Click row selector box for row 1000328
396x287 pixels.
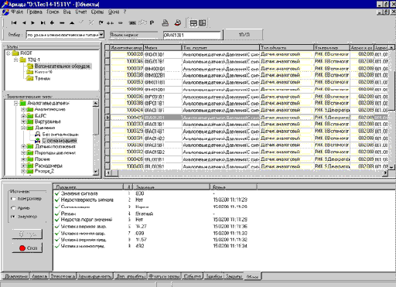[108, 54]
